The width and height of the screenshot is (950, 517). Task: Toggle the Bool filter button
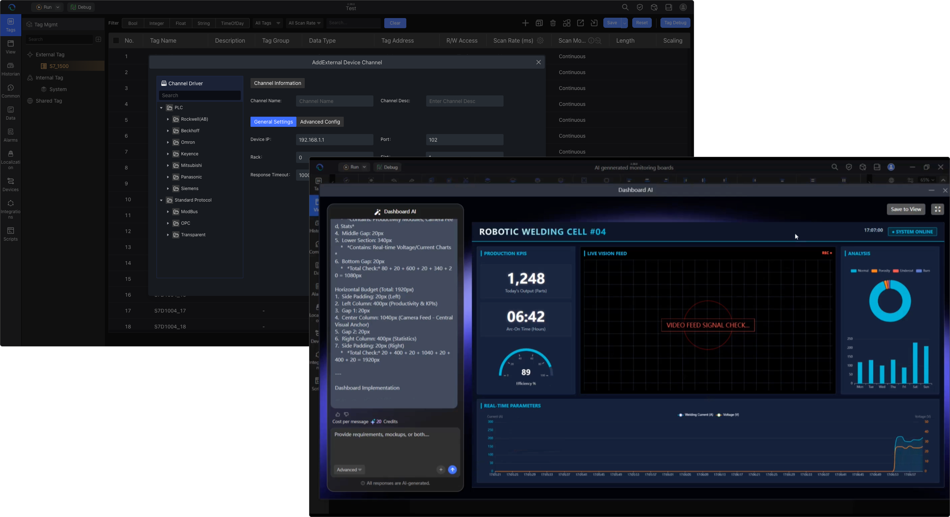click(x=133, y=23)
